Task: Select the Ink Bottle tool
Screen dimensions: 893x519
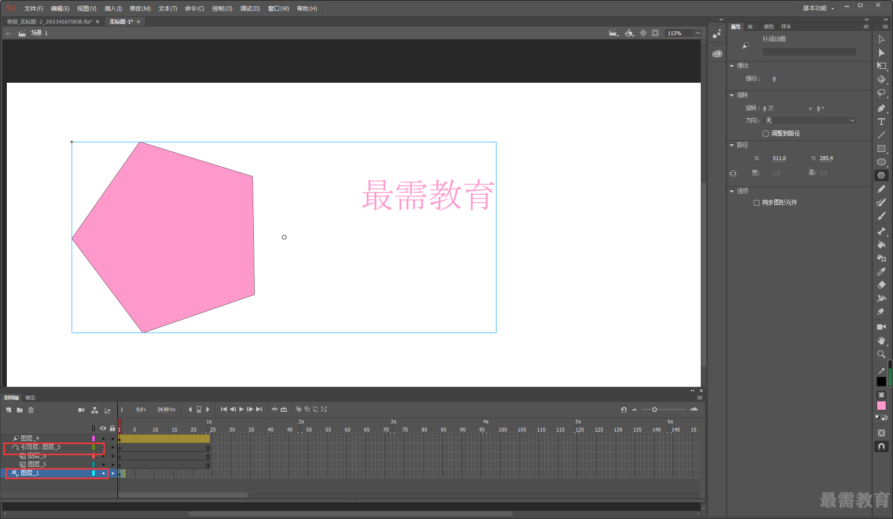Action: (x=881, y=258)
